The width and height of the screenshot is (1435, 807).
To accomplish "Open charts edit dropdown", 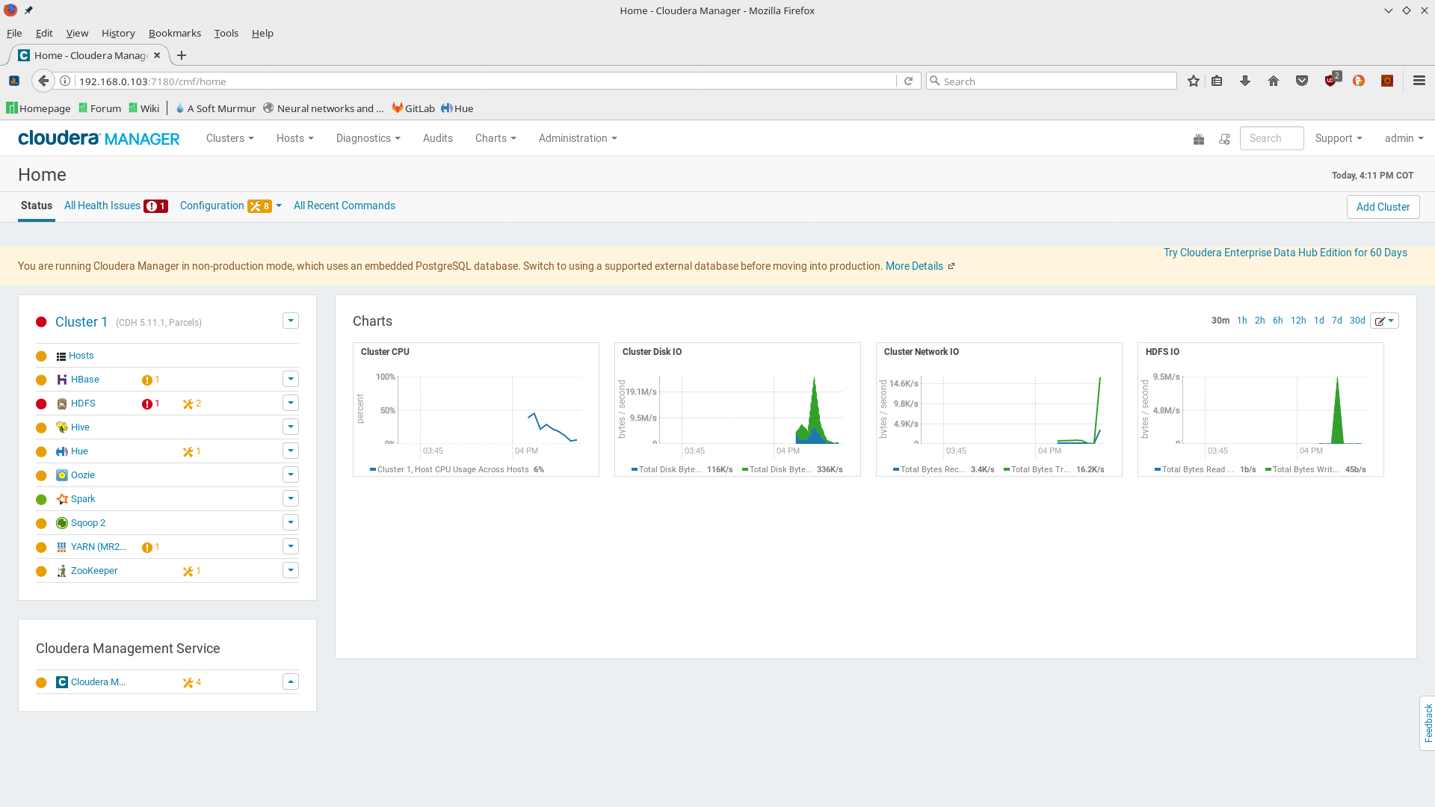I will click(x=1384, y=321).
